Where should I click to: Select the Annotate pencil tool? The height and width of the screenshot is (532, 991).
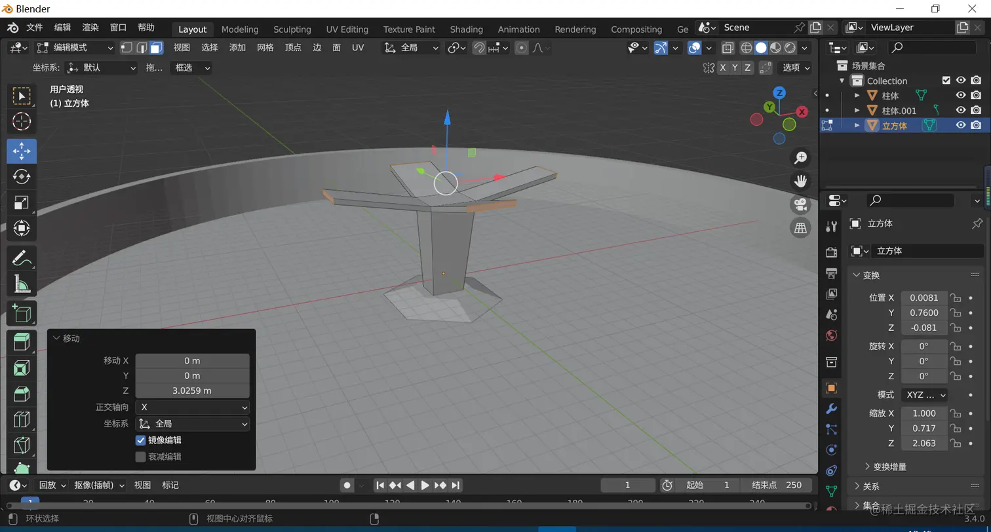tap(22, 257)
